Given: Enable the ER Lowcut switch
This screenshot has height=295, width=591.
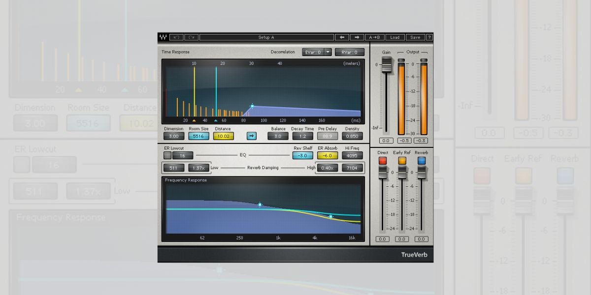Looking at the screenshot, I should tap(167, 155).
